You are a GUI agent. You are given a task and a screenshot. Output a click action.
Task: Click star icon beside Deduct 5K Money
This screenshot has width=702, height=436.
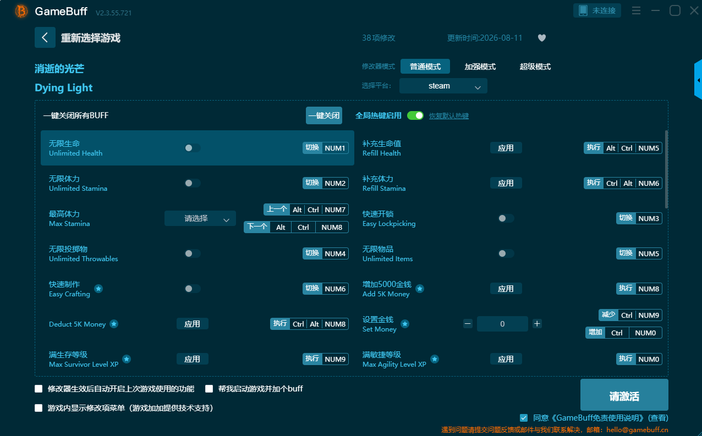tap(114, 324)
